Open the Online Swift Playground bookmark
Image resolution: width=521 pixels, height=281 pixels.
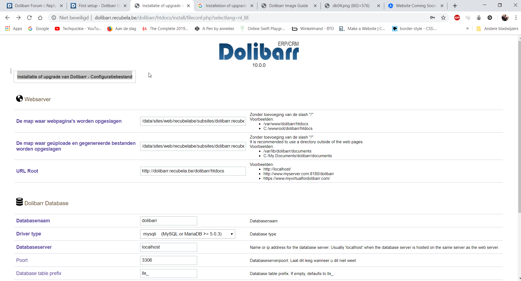(x=263, y=29)
